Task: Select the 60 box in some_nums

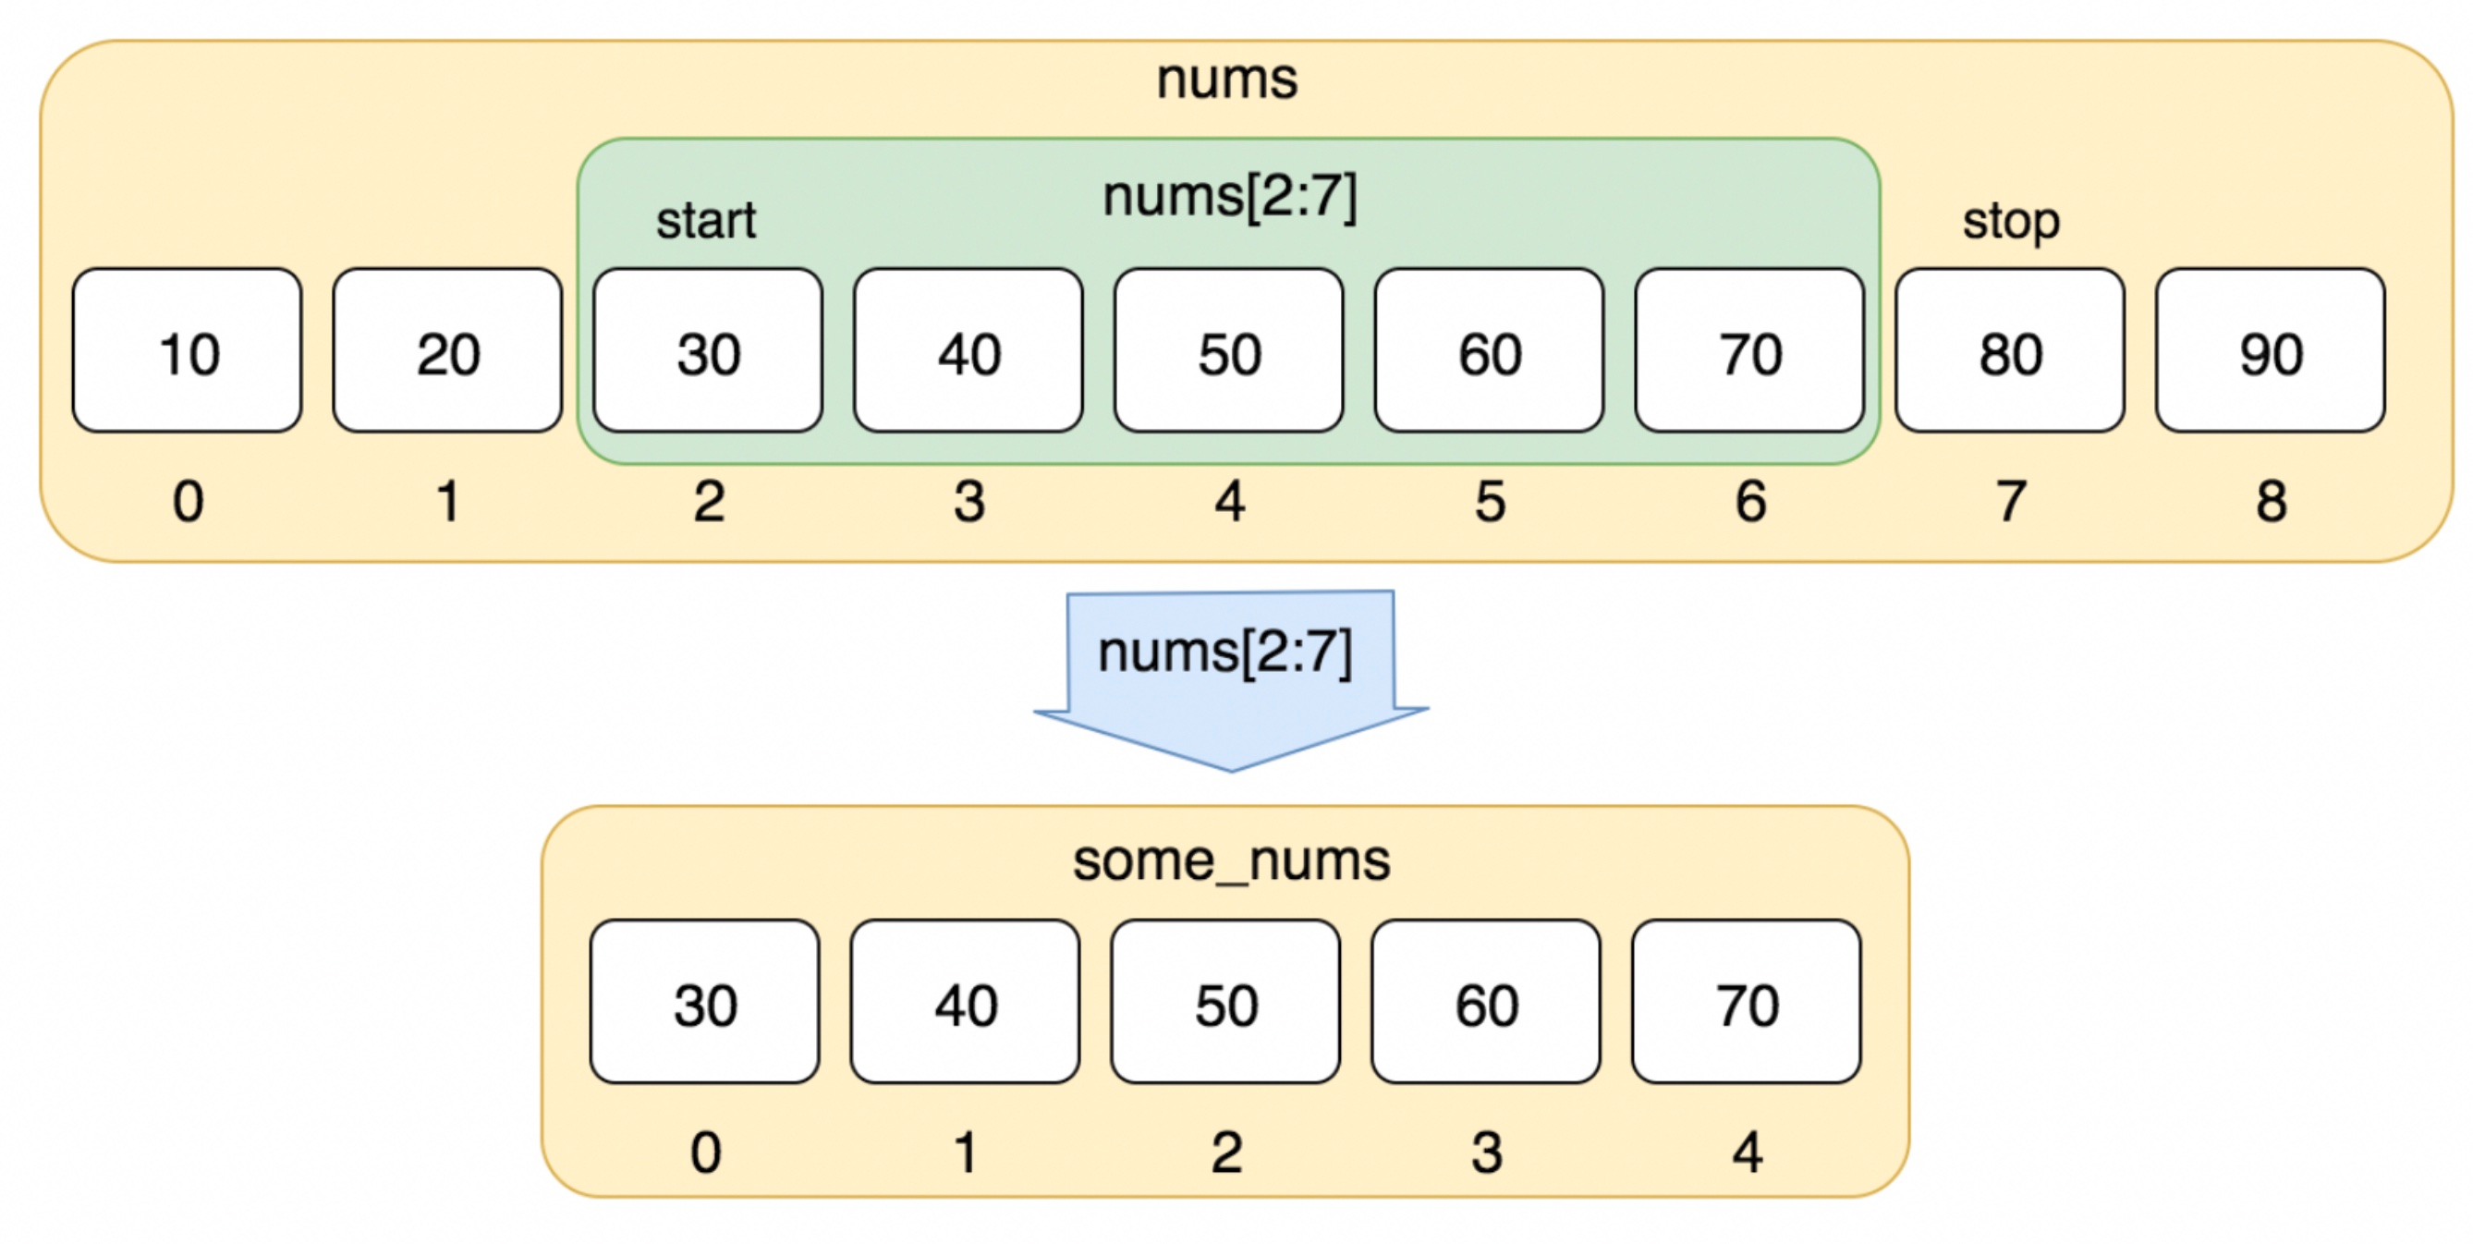Action: click(1486, 1001)
